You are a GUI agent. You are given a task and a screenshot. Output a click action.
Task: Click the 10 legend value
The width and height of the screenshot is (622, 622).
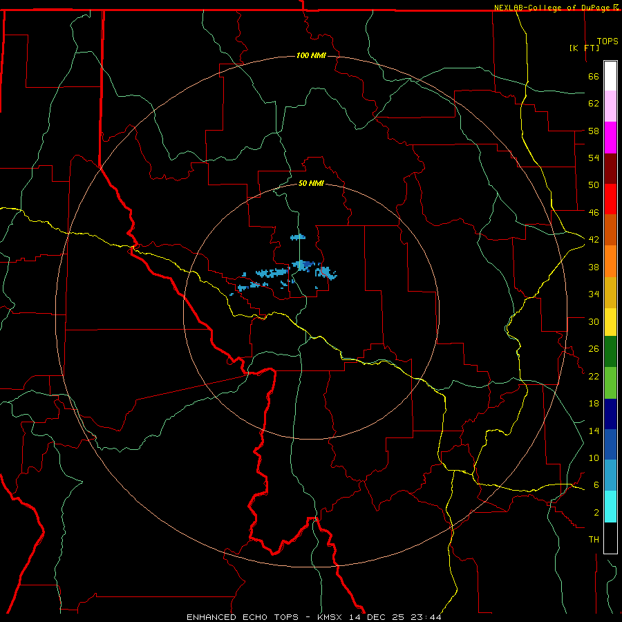[594, 458]
